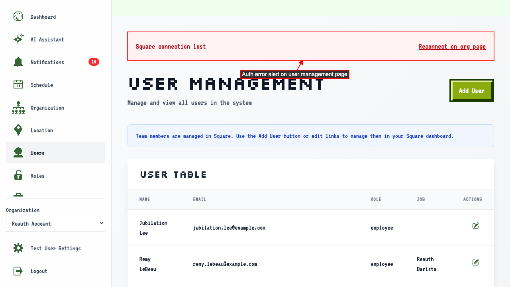The image size is (510, 287).
Task: Click the Logout text link
Action: (x=39, y=271)
